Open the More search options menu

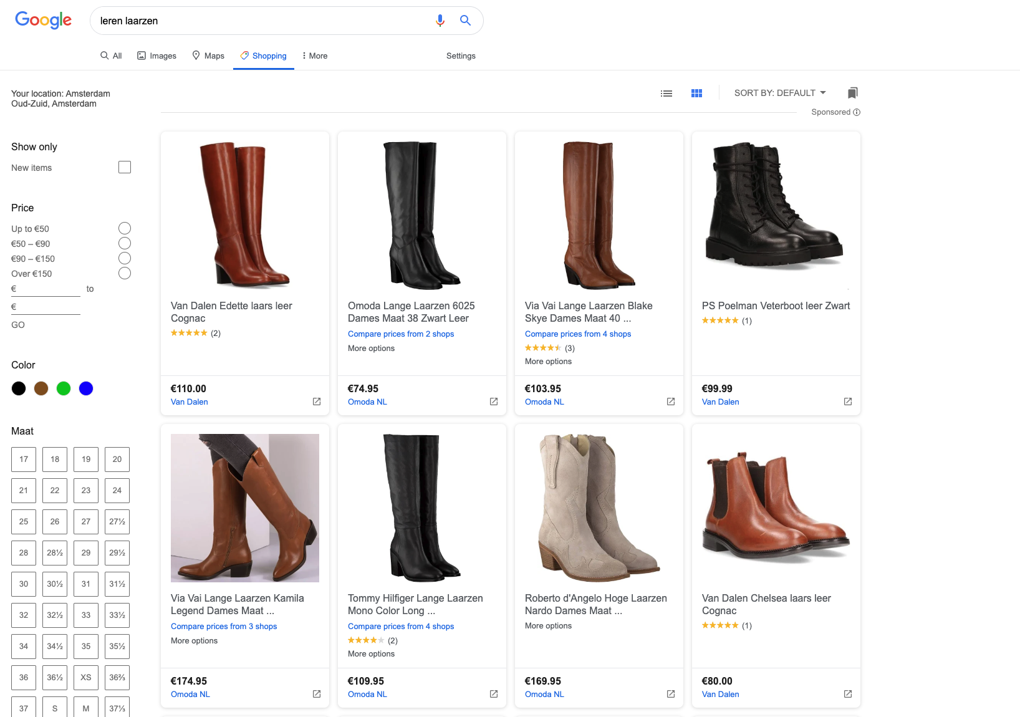tap(314, 55)
